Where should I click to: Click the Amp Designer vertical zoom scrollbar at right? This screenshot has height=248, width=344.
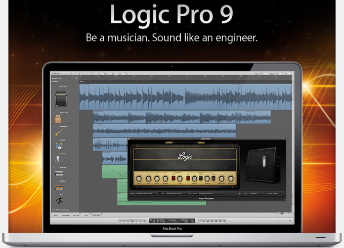[x=293, y=201]
